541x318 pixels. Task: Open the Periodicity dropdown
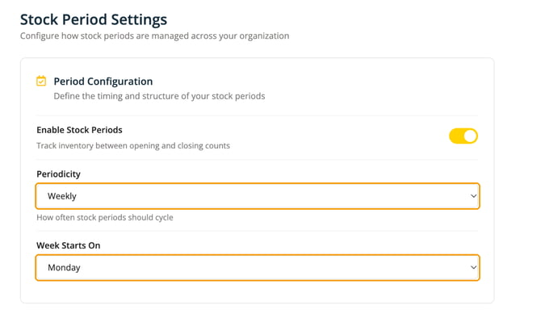tap(258, 196)
